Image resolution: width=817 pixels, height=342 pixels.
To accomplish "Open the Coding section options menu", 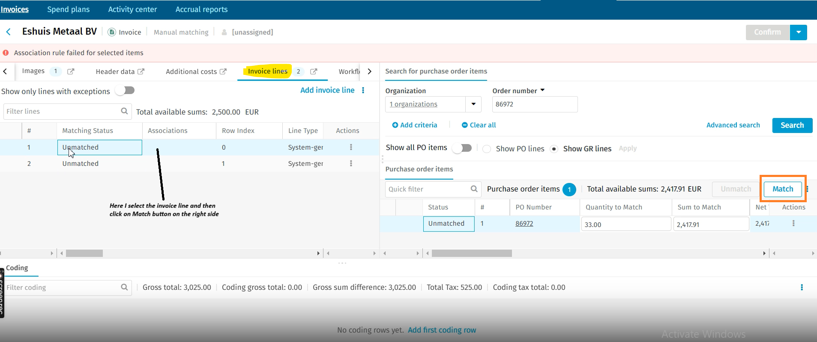I will click(802, 287).
